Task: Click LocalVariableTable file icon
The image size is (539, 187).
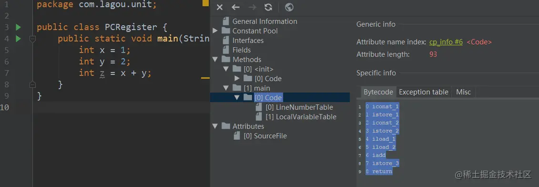Action: [259, 117]
